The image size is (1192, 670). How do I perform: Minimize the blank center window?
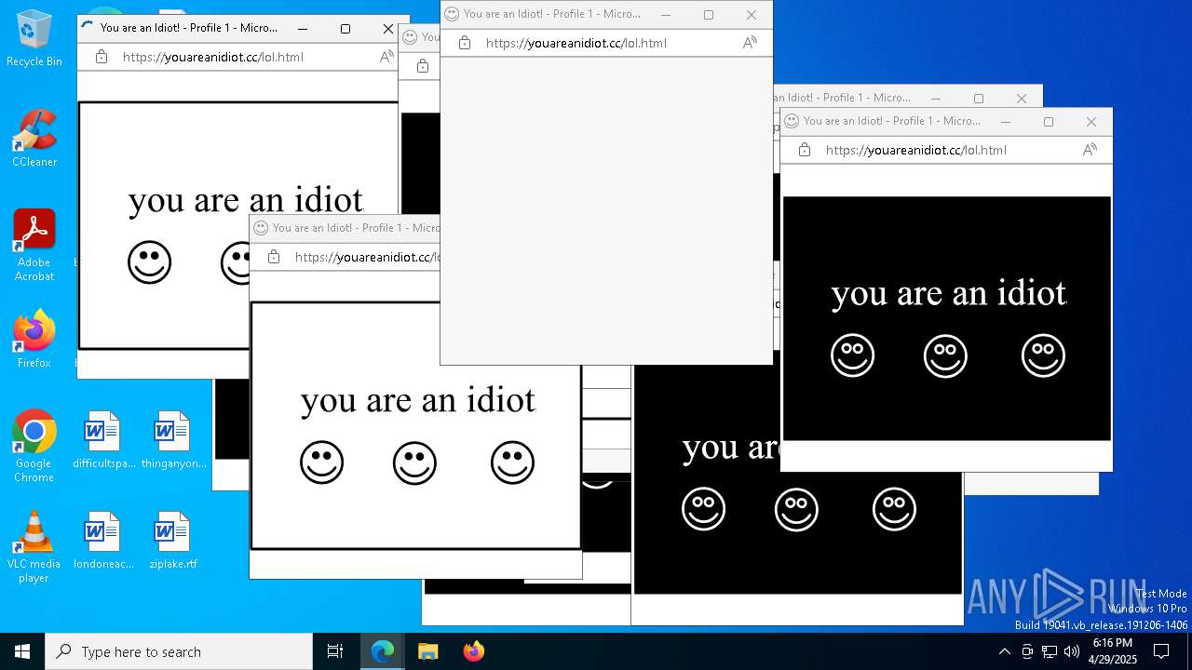point(666,15)
